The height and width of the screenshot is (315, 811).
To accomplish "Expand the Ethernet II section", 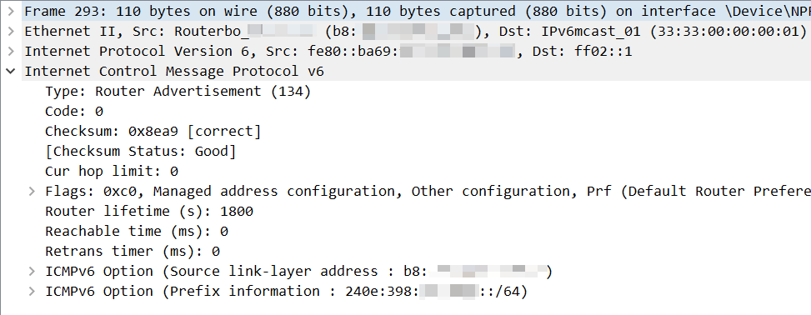I will [x=11, y=32].
